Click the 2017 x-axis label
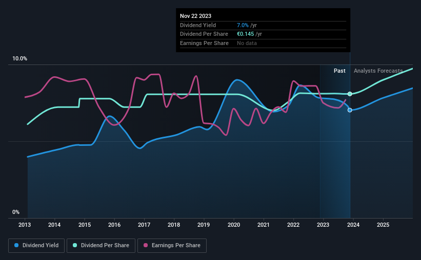The image size is (421, 260). 144,225
